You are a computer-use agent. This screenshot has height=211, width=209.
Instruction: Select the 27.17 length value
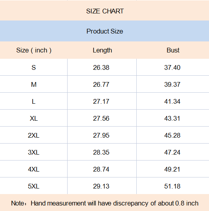pos(101,101)
